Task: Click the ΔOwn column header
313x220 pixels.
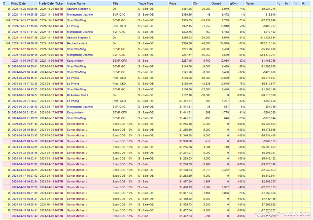Action: pyautogui.click(x=234, y=3)
